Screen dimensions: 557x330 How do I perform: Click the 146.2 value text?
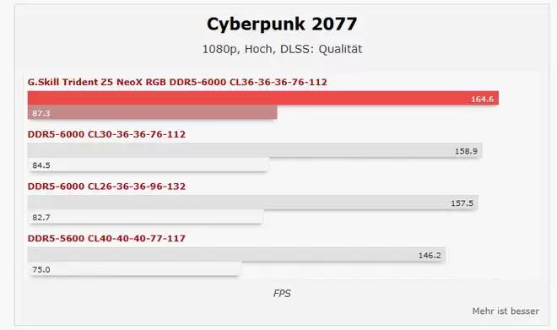pos(430,256)
